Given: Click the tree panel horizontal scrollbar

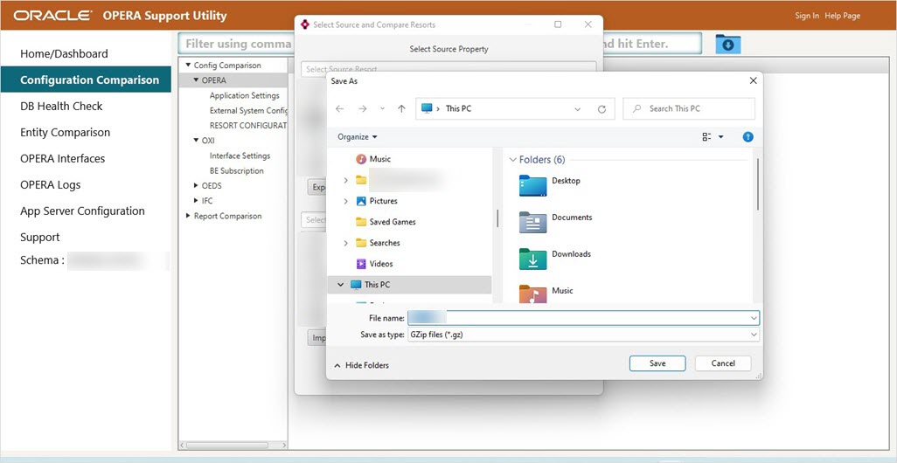Looking at the screenshot, I should click(x=226, y=445).
